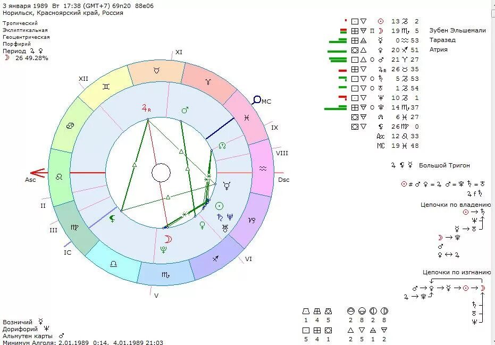Click the 'Большой Тригон' configuration label
The width and height of the screenshot is (495, 345).
pyautogui.click(x=444, y=165)
